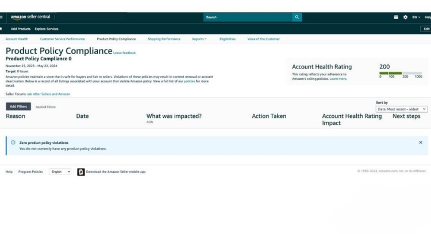Click the Amazon Seller Central logo
The width and height of the screenshot is (431, 234).
tap(28, 17)
